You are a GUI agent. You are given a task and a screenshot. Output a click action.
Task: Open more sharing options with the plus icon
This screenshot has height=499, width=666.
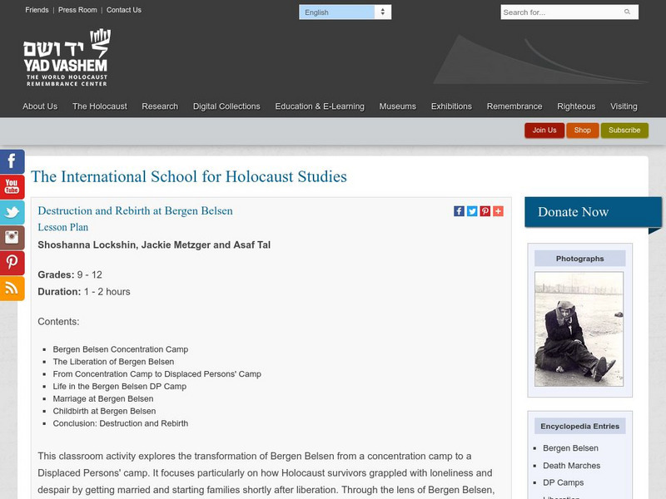coord(496,210)
